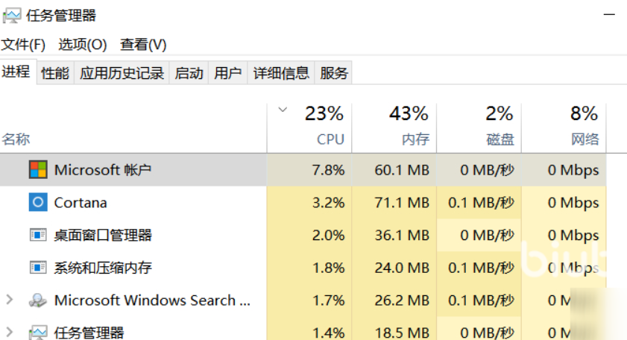Sort processes by 内存 column header
This screenshot has height=340, width=627.
pos(415,139)
